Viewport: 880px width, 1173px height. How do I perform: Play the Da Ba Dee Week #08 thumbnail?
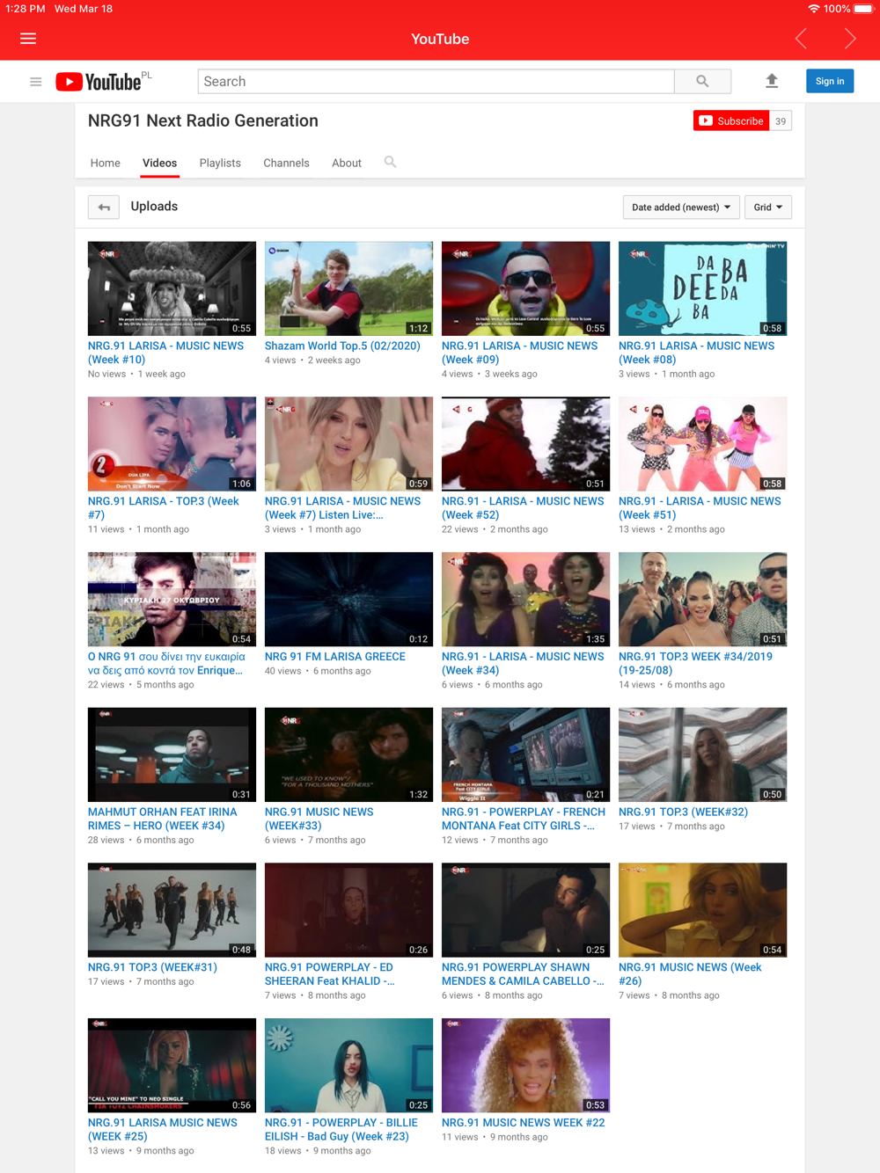[702, 288]
